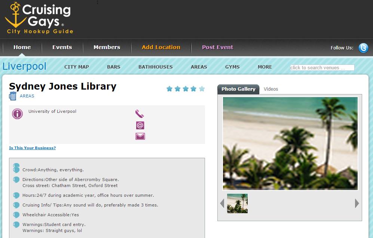Image resolution: width=373 pixels, height=238 pixels.
Task: Open the Members menu item
Action: 107,47
